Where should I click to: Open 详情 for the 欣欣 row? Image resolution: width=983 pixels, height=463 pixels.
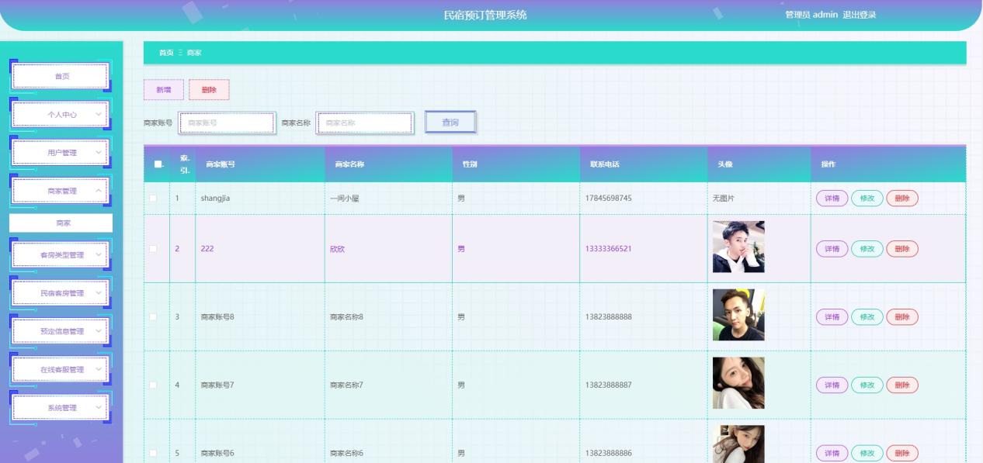tap(832, 249)
